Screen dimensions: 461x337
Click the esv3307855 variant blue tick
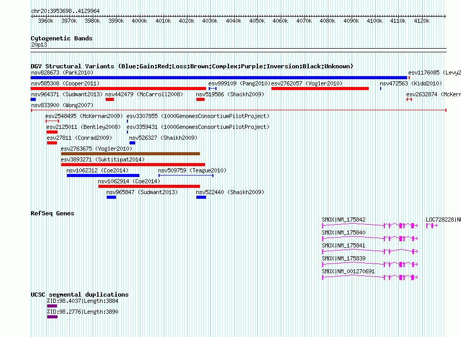click(127, 121)
